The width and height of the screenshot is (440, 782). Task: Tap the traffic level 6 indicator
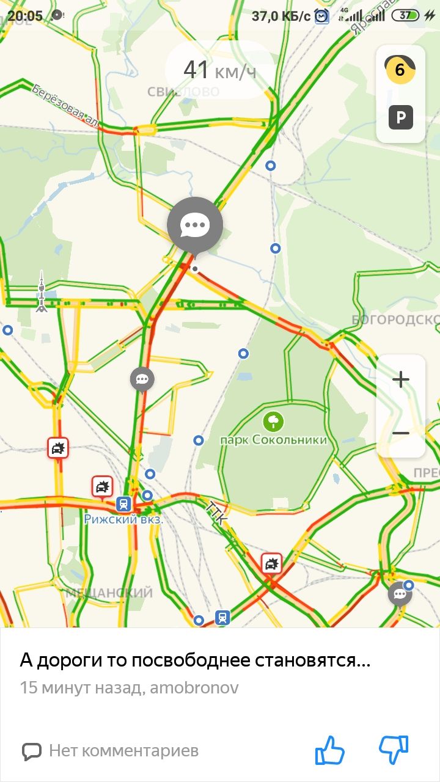tap(400, 69)
